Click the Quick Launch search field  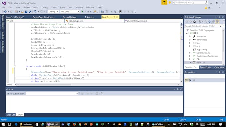pos(190,2)
